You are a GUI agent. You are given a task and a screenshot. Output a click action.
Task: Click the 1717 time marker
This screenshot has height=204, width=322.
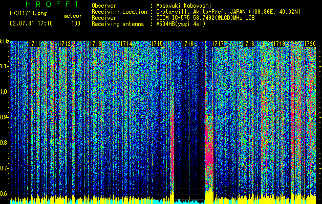[x=218, y=44]
